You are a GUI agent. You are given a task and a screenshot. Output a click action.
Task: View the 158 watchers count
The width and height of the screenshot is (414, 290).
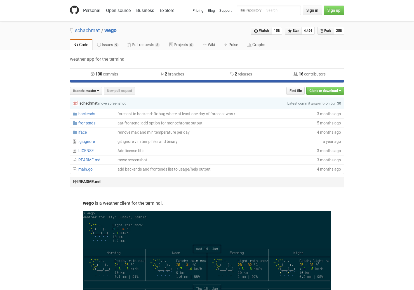(277, 31)
